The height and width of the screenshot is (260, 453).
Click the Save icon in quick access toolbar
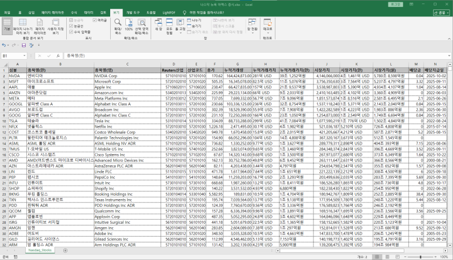click(23, 45)
